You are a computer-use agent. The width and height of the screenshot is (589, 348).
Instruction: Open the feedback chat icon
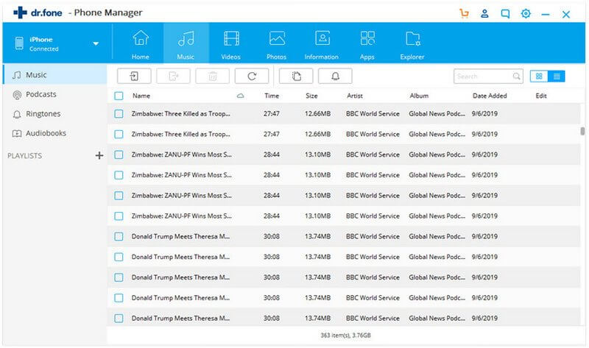tap(505, 14)
